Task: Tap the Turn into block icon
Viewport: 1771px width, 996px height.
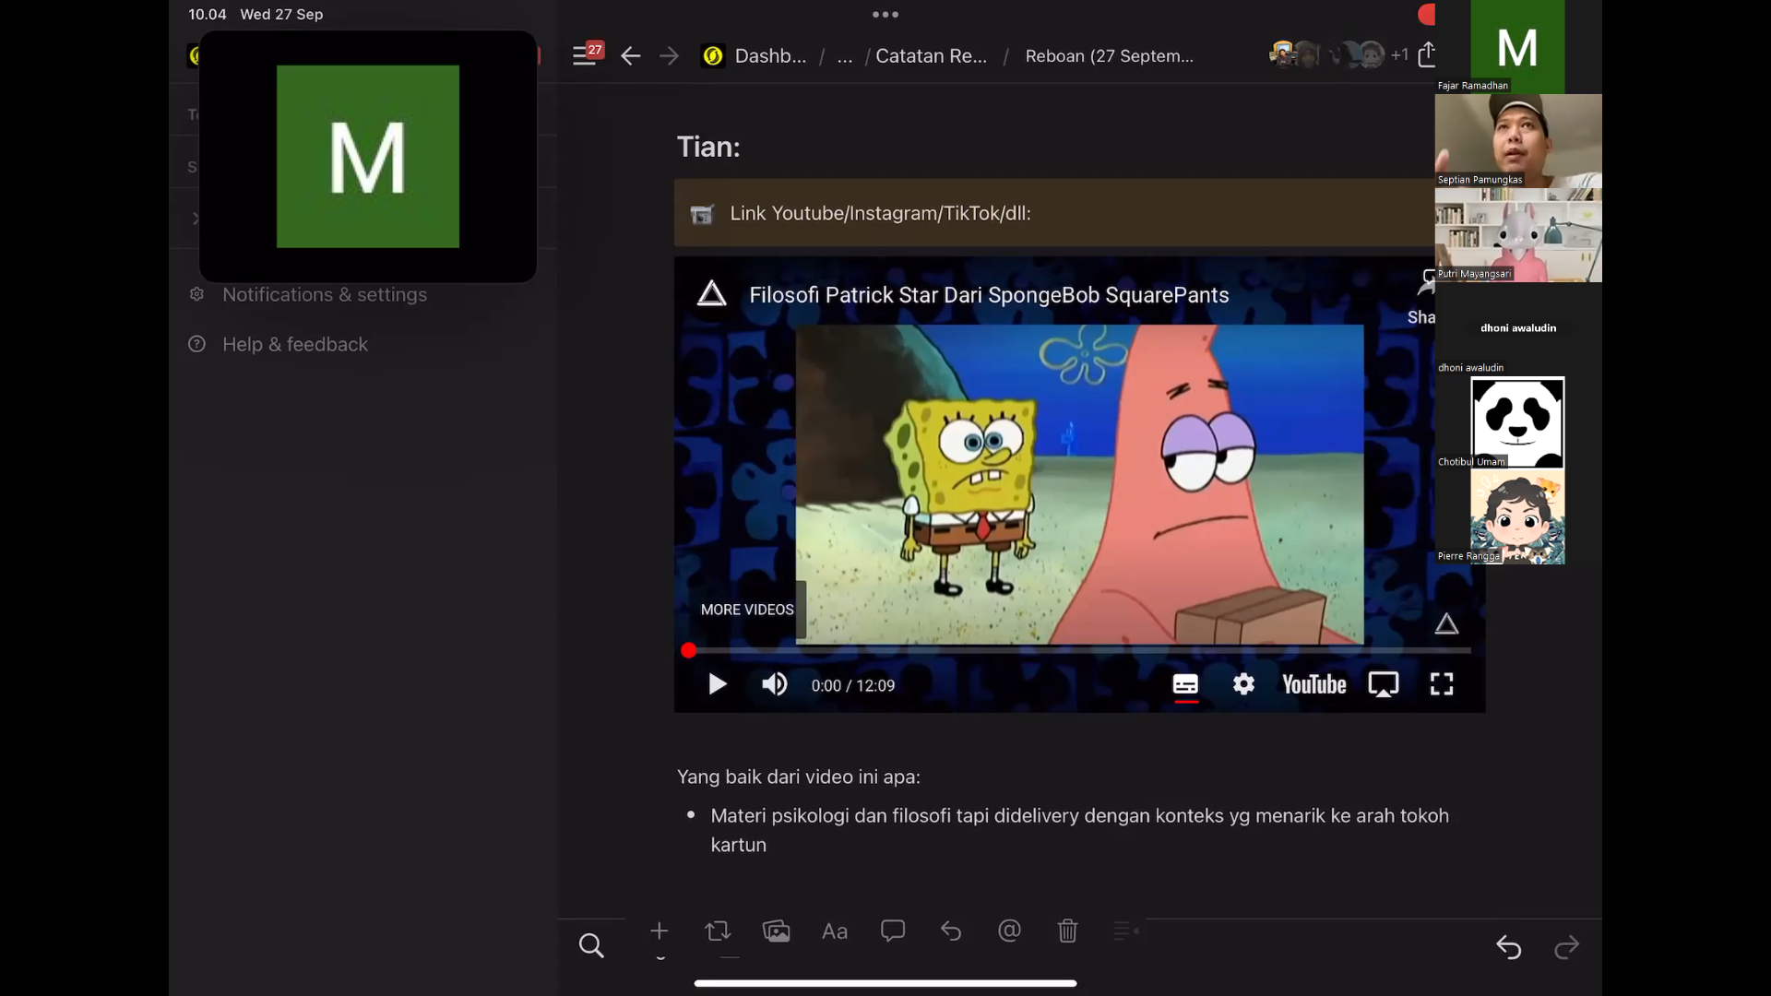Action: [718, 931]
